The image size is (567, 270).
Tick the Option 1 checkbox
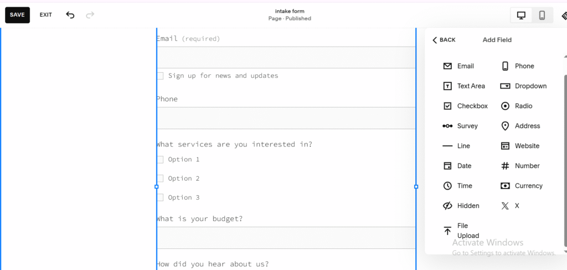[x=160, y=160]
